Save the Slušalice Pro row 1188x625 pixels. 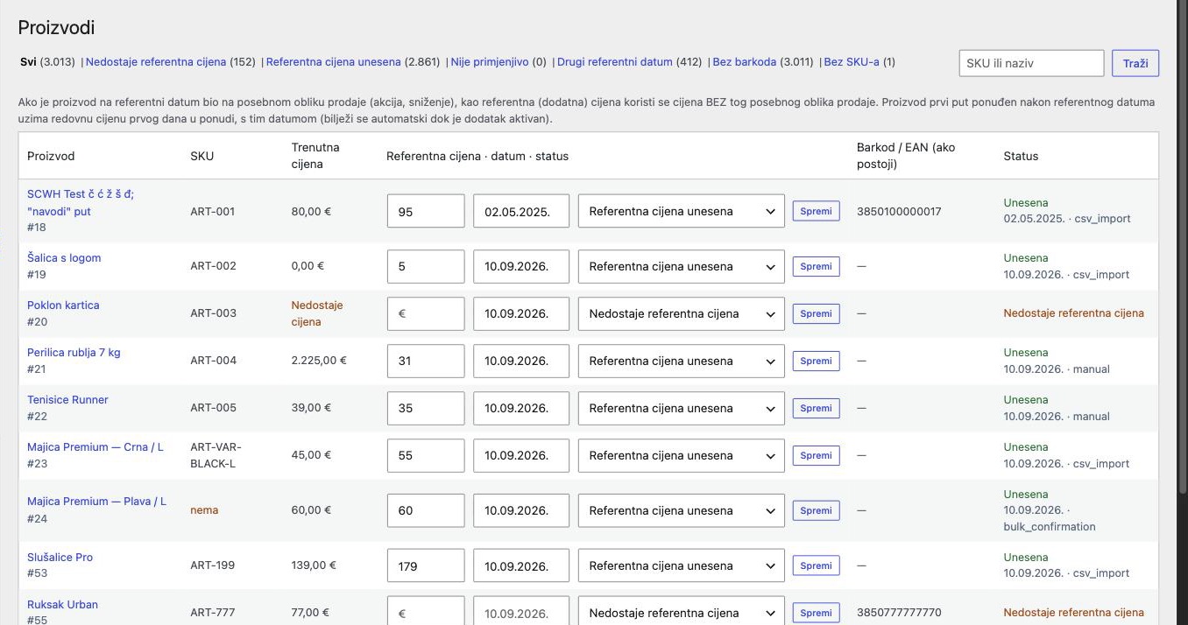click(816, 565)
